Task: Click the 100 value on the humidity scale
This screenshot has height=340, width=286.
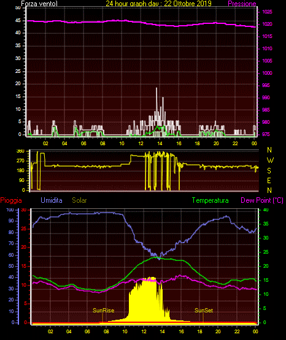Action: click(10, 210)
